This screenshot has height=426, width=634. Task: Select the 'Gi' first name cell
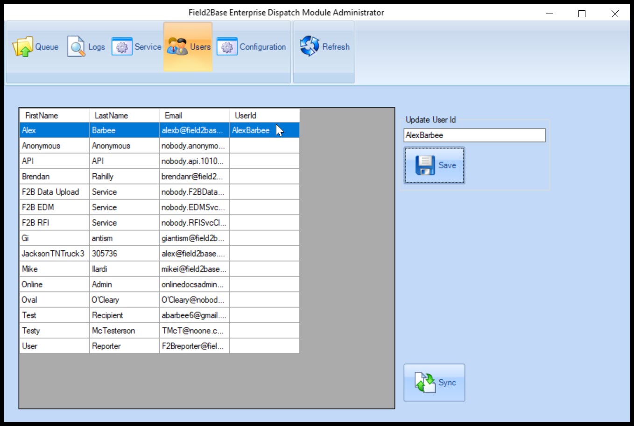click(54, 238)
